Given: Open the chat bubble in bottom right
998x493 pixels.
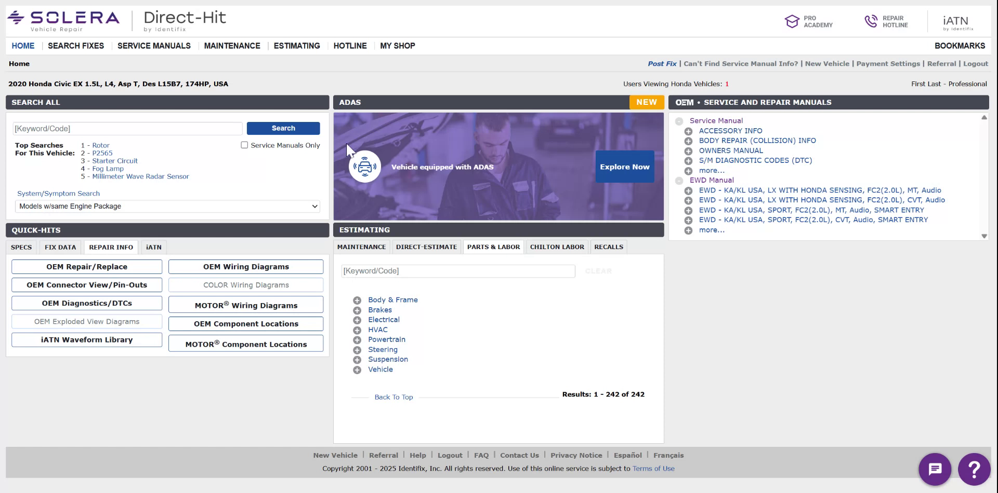Looking at the screenshot, I should click(x=935, y=469).
